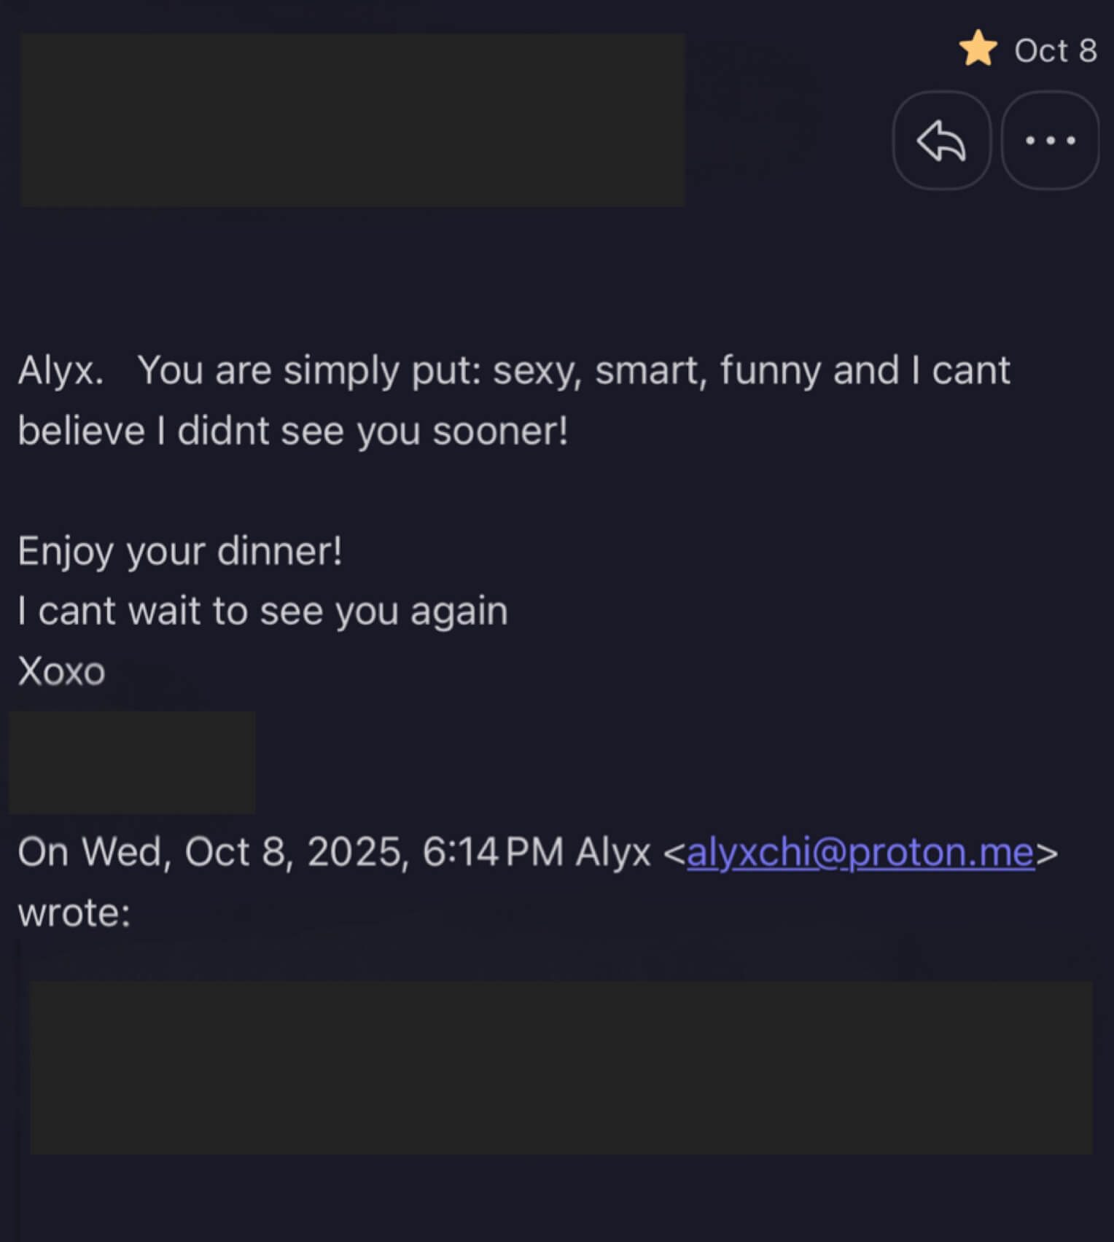Click sender name "Alyx" before the email address

pos(612,851)
